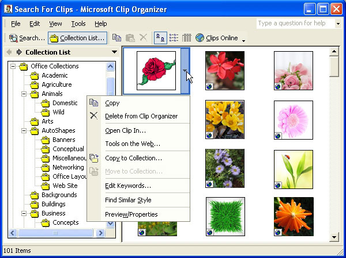Choose Preview/Properties
Viewport: 346px width, 258px height.
click(x=138, y=214)
